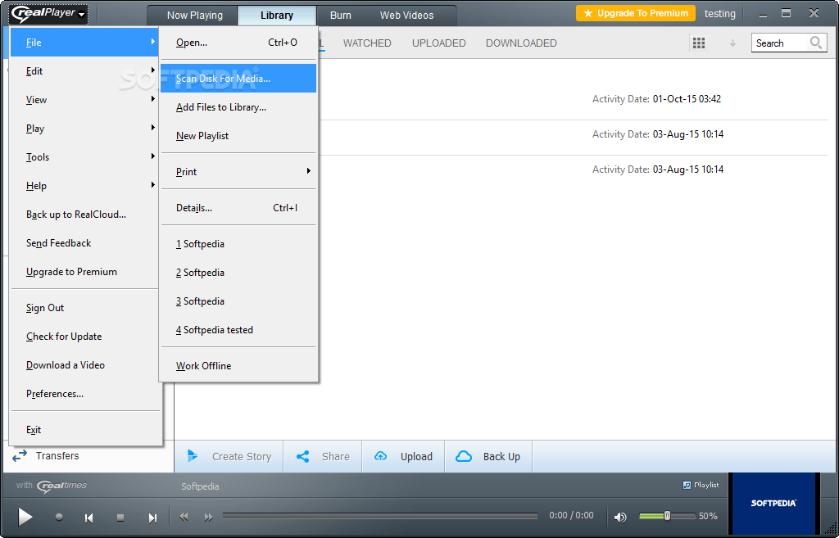This screenshot has width=839, height=538.
Task: Click the Play button in player controls
Action: 25,517
